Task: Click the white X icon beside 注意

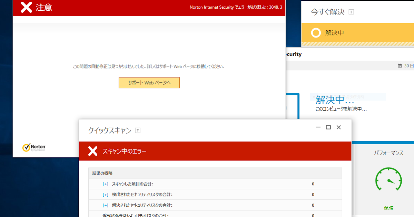Action: pyautogui.click(x=27, y=7)
